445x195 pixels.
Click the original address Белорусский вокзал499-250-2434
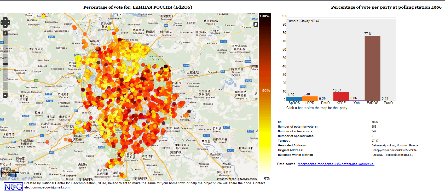[x=394, y=150]
